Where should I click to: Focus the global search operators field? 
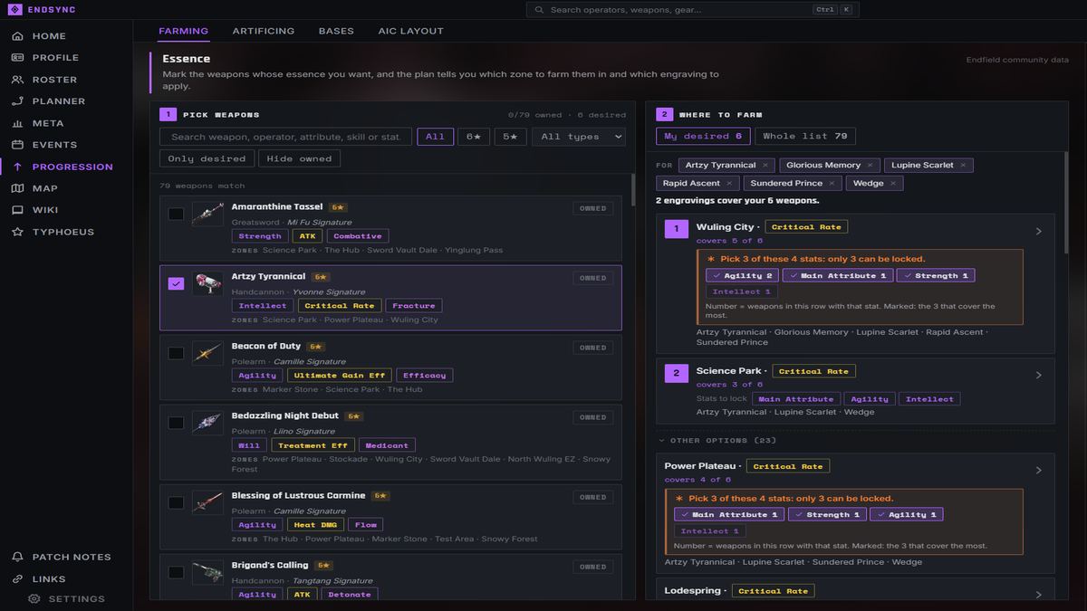pos(693,10)
